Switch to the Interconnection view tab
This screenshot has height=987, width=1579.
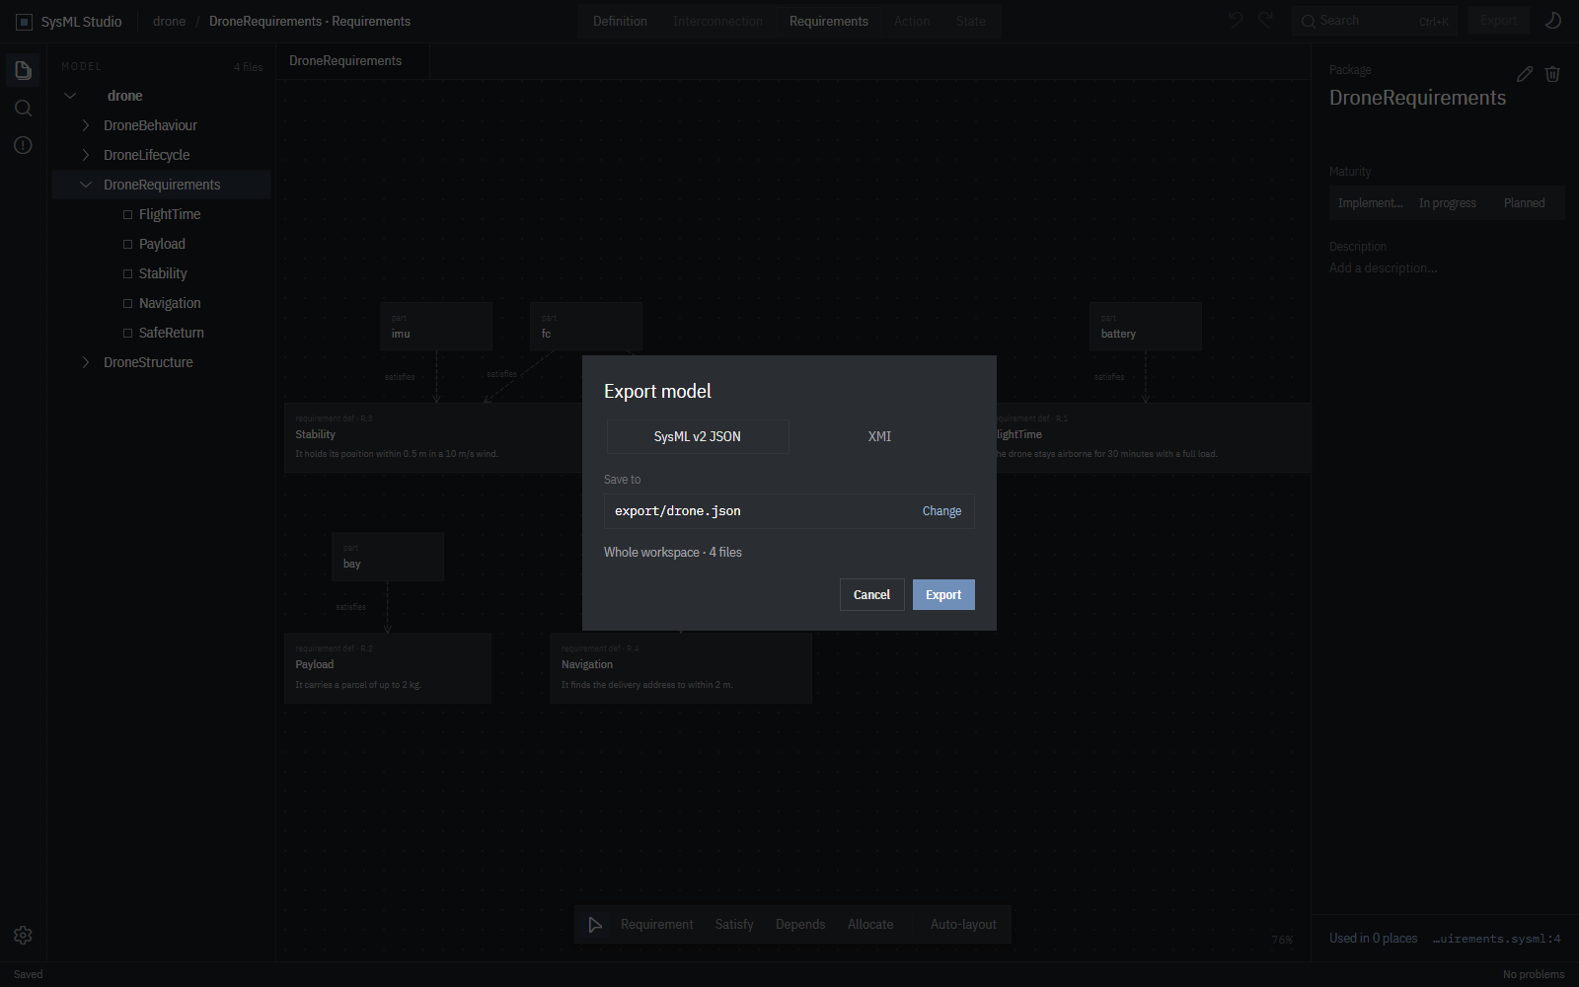(717, 21)
